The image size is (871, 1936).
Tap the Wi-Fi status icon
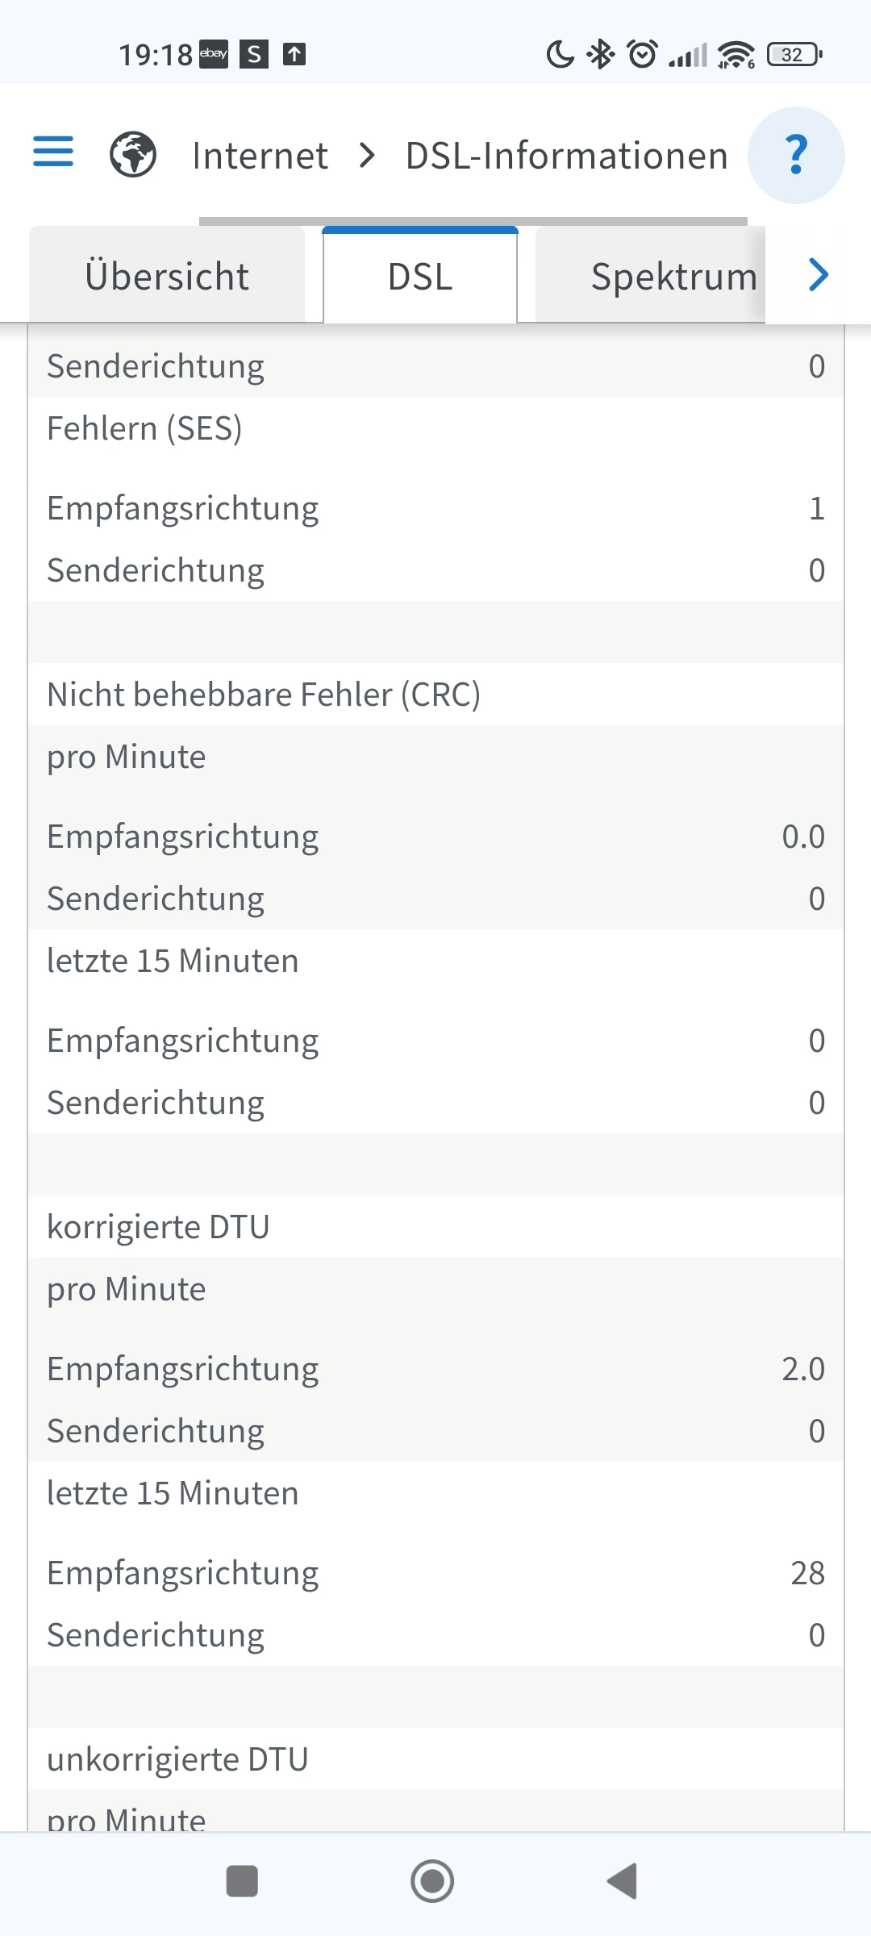pyautogui.click(x=736, y=54)
